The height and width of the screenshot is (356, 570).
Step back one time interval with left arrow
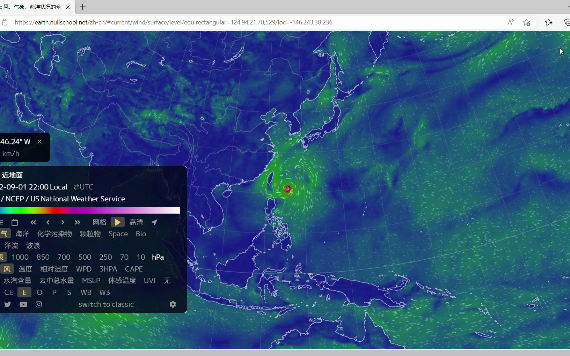point(48,222)
